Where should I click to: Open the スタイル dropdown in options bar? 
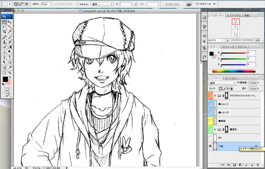(x=102, y=4)
